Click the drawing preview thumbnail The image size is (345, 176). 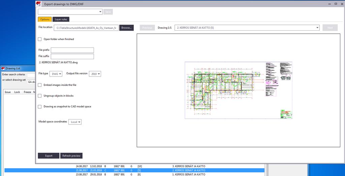[239, 90]
